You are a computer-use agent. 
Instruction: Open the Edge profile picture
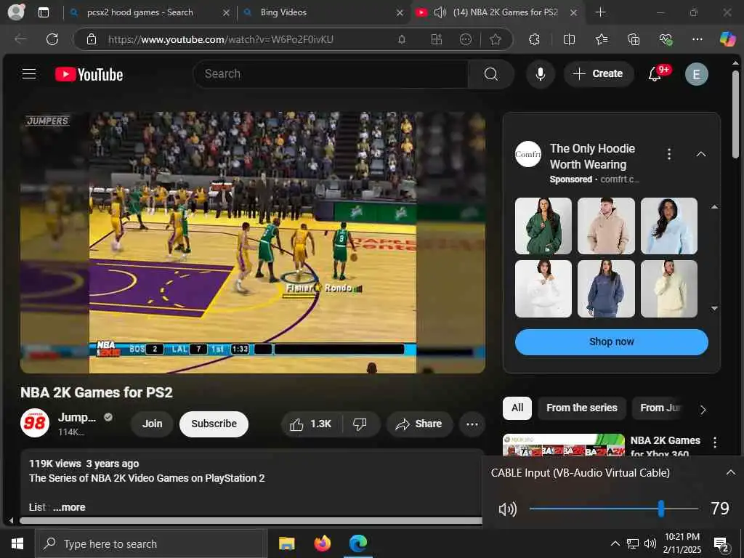[x=16, y=12]
